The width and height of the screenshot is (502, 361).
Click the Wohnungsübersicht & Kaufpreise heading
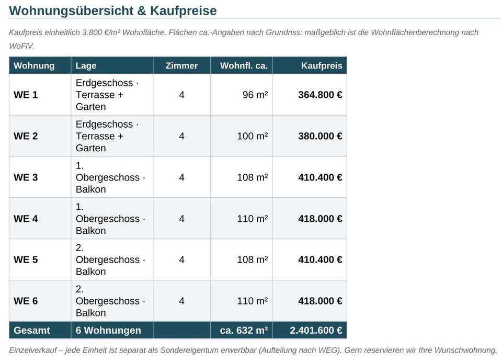tap(113, 10)
